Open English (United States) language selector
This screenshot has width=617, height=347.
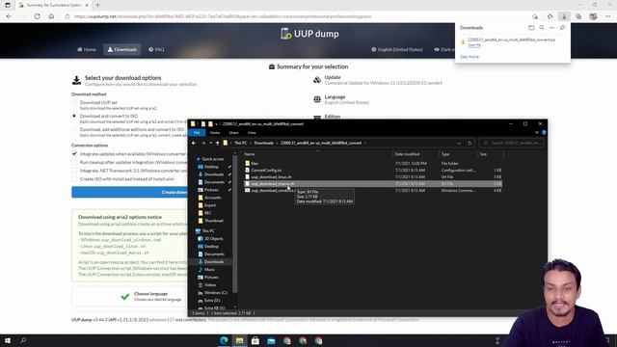tap(396, 49)
